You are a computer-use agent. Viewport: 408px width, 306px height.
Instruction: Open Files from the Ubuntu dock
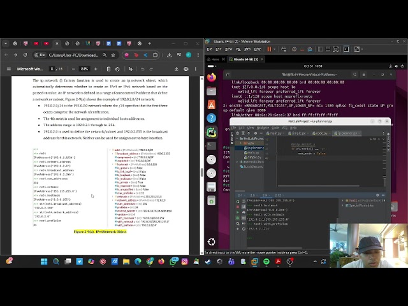click(x=211, y=91)
